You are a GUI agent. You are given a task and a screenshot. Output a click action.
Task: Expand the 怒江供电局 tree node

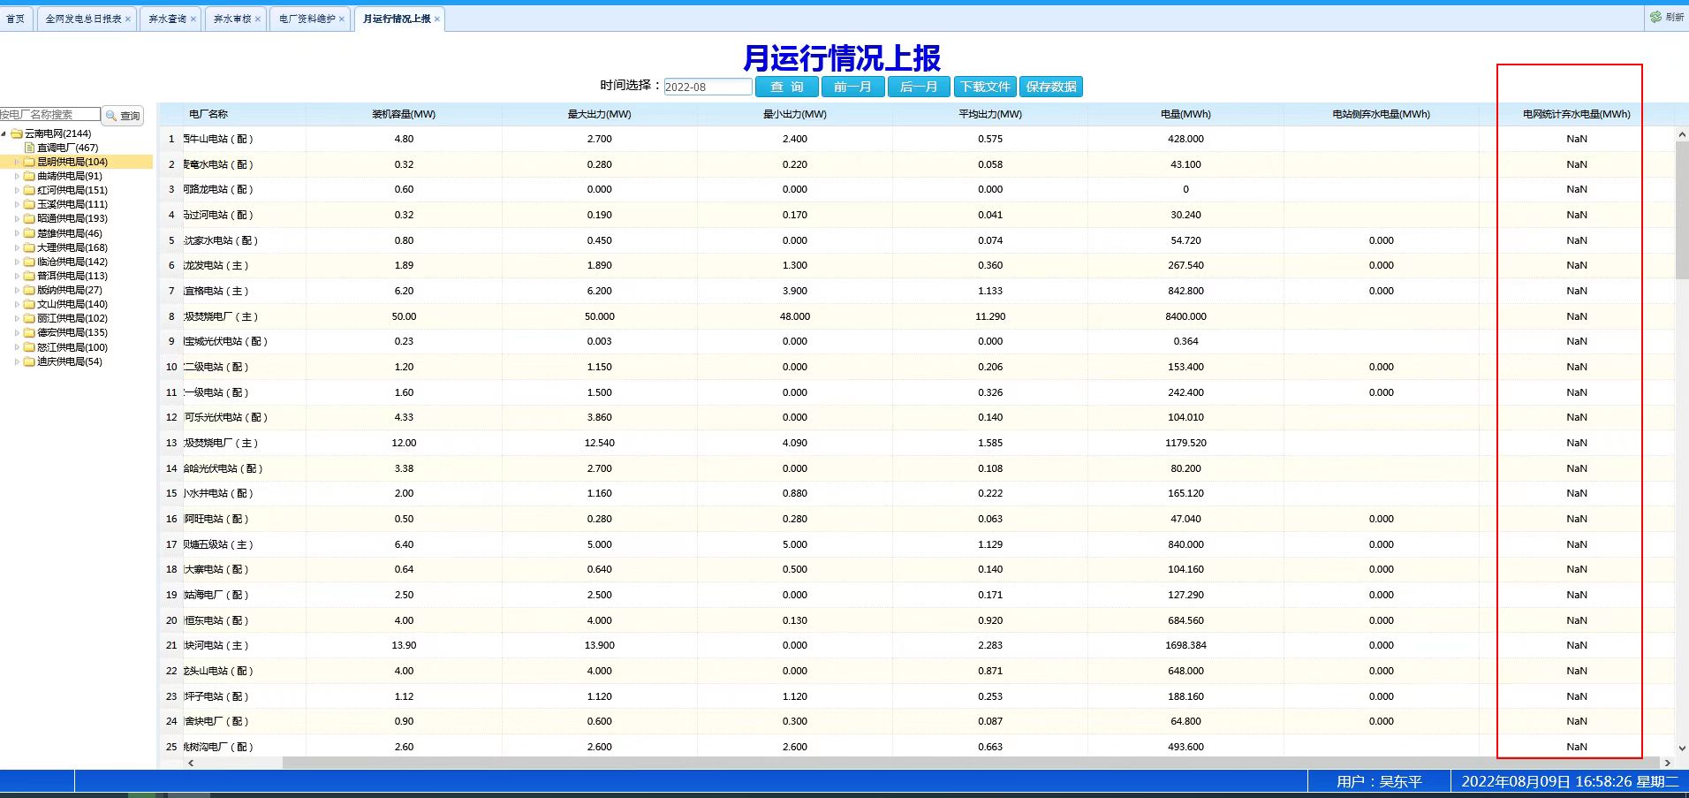tap(17, 347)
